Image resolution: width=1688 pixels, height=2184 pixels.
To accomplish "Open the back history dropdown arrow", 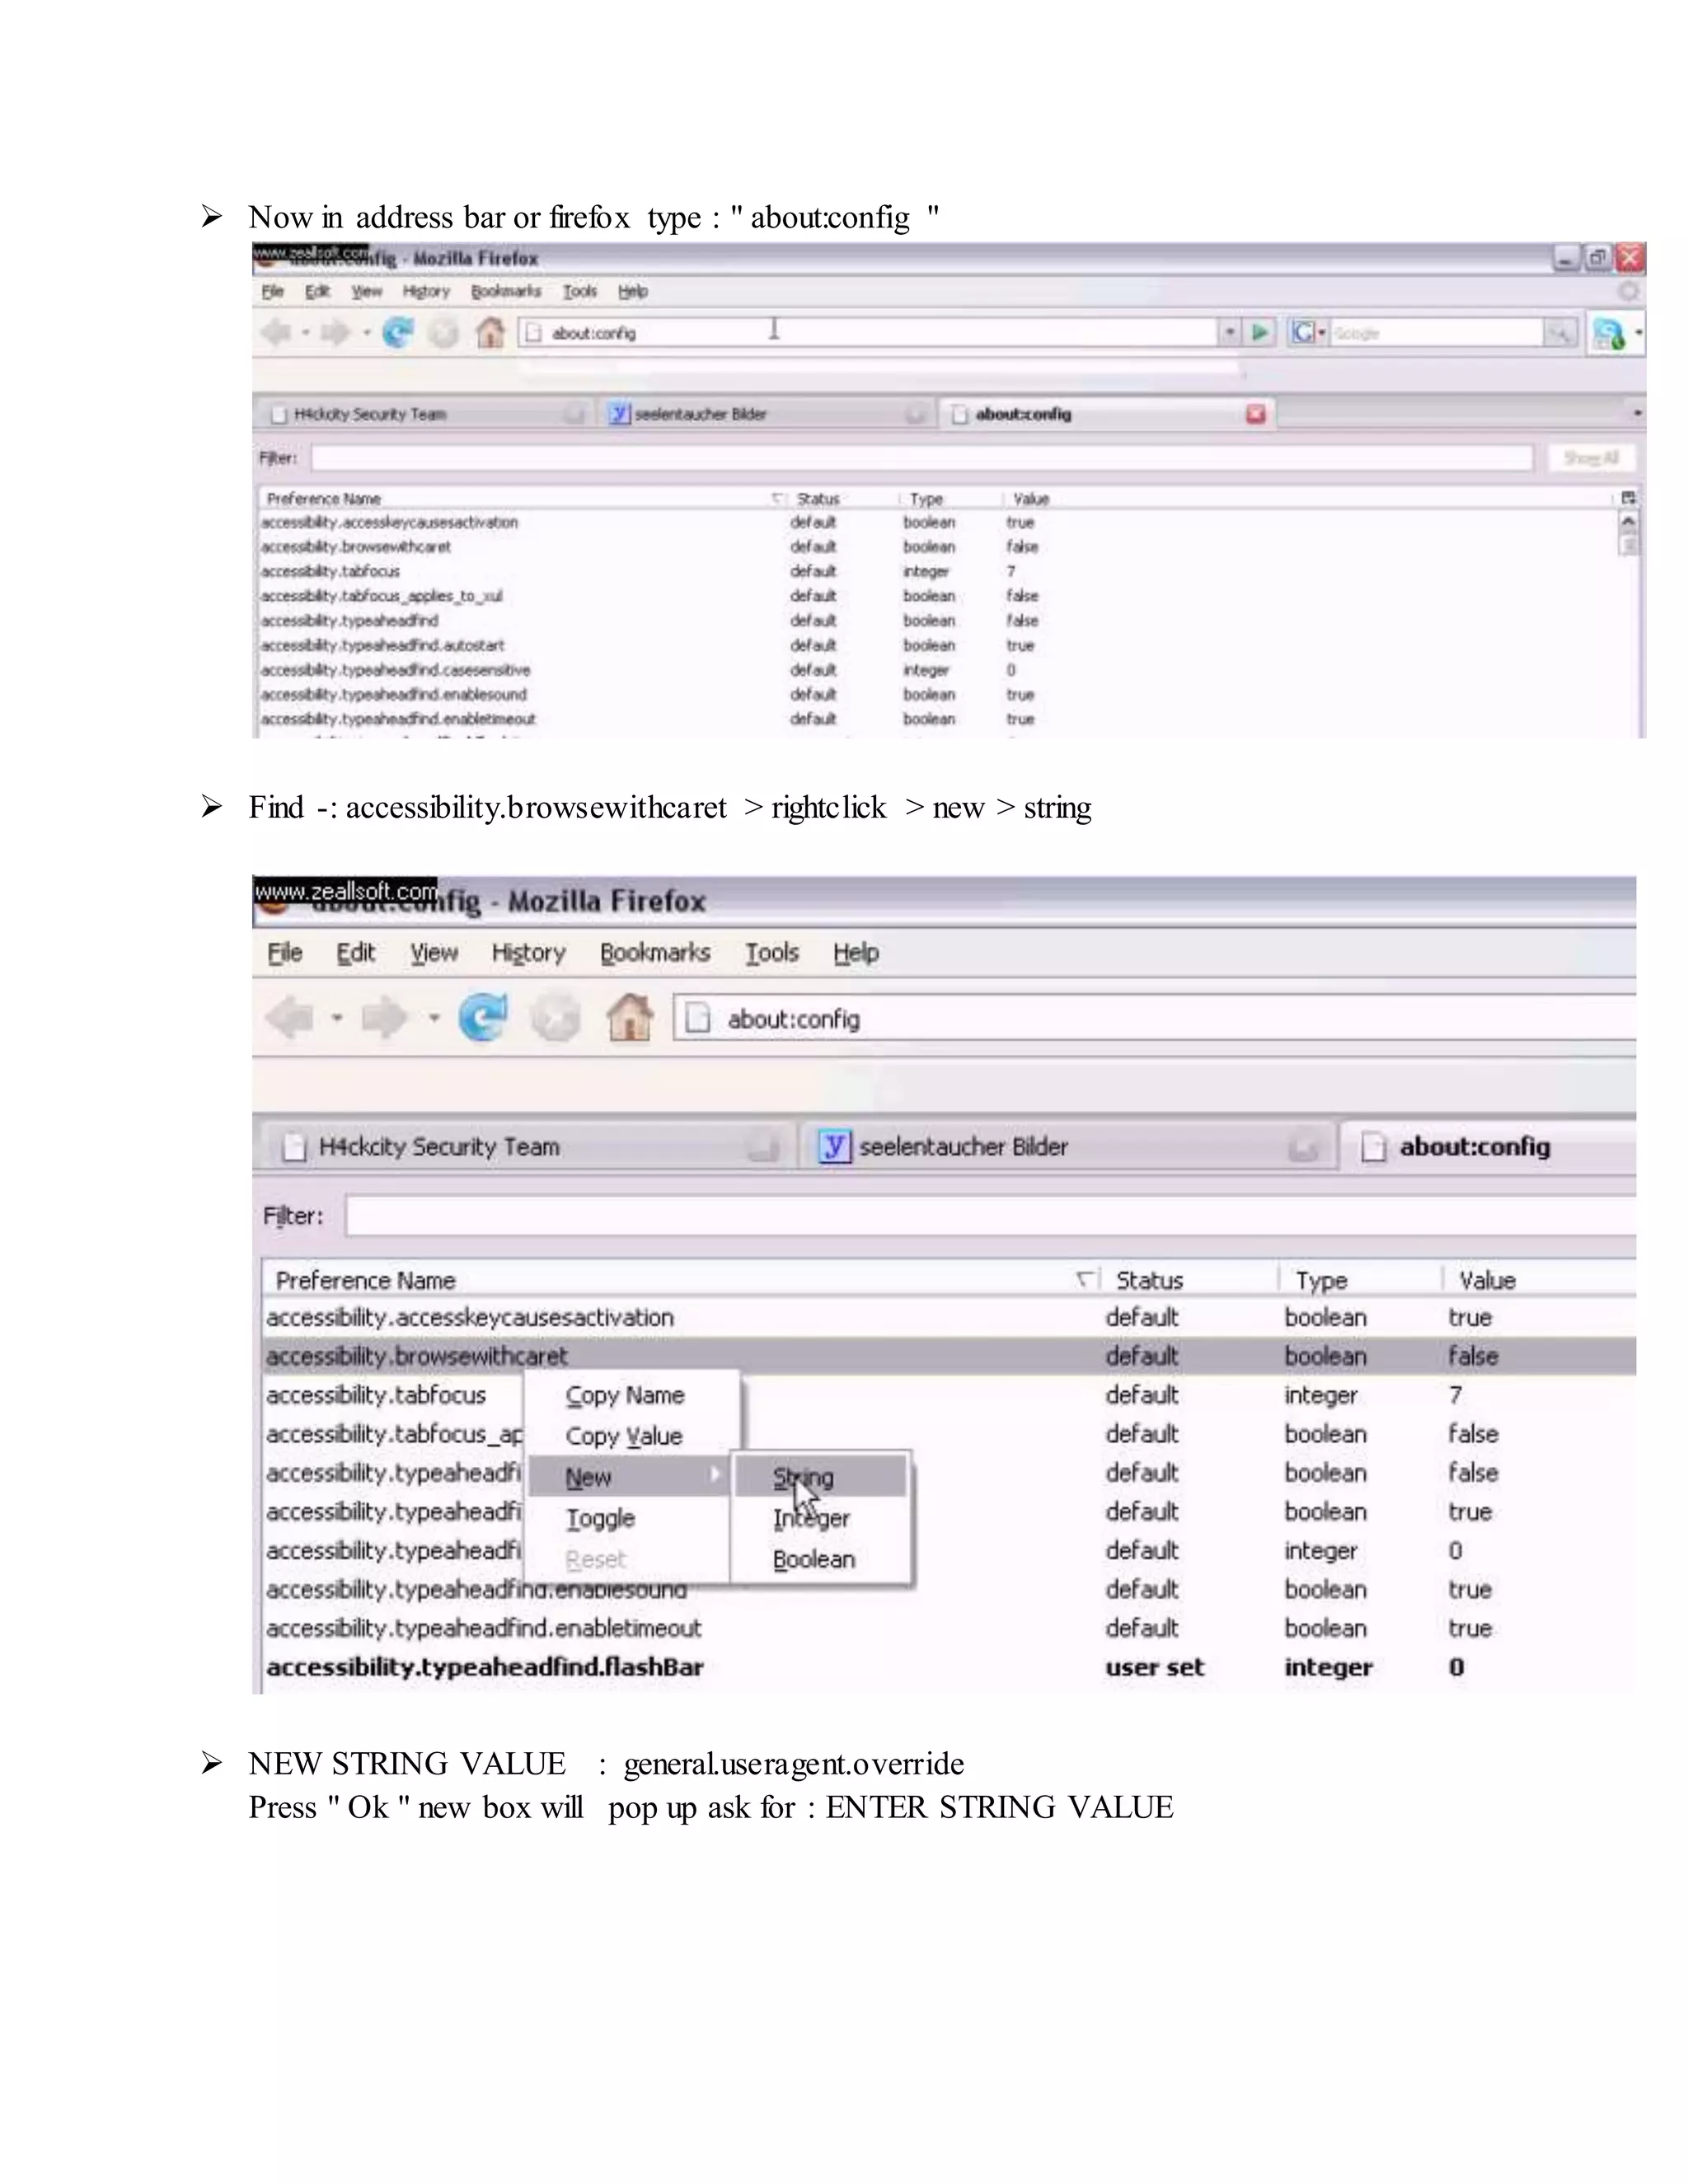I will point(337,1019).
